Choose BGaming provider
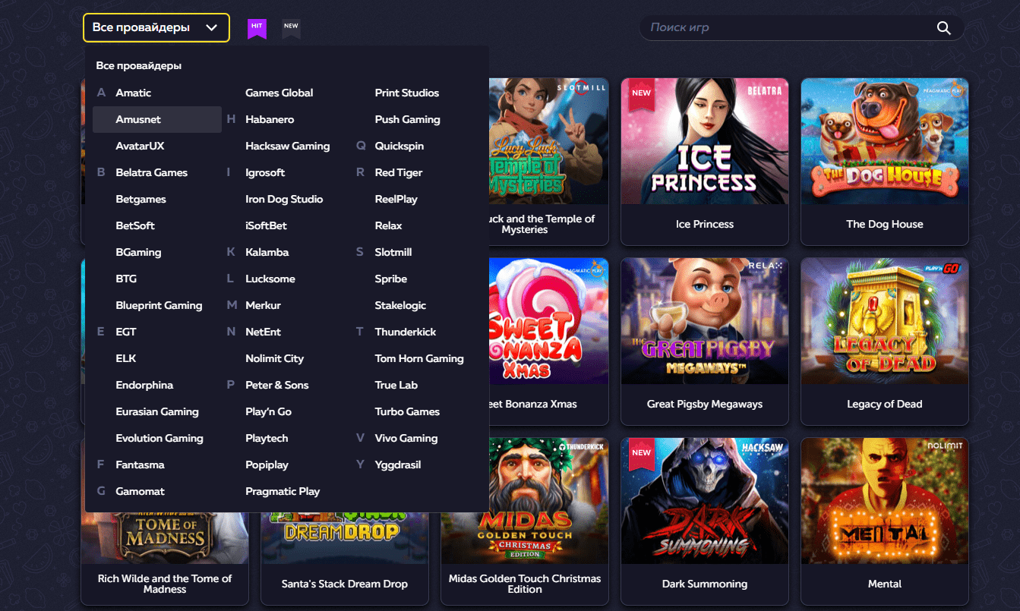Image resolution: width=1020 pixels, height=611 pixels. click(138, 252)
